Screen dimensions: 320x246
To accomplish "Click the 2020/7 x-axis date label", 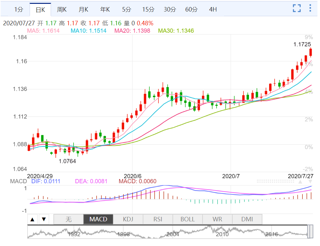I will coord(231,176).
